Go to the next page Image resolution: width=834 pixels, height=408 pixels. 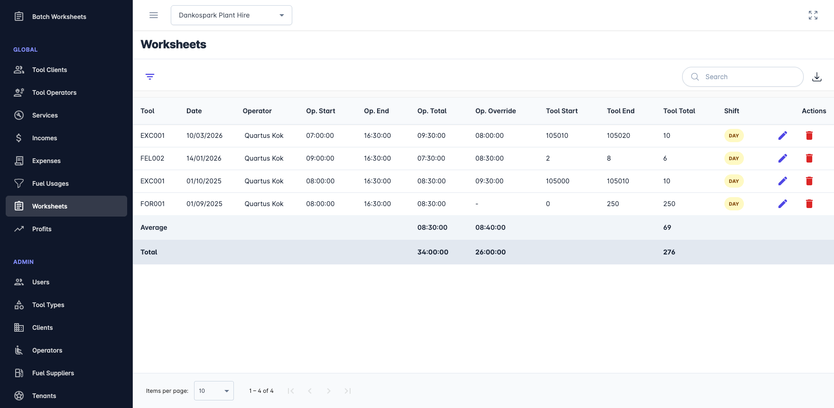[329, 391]
